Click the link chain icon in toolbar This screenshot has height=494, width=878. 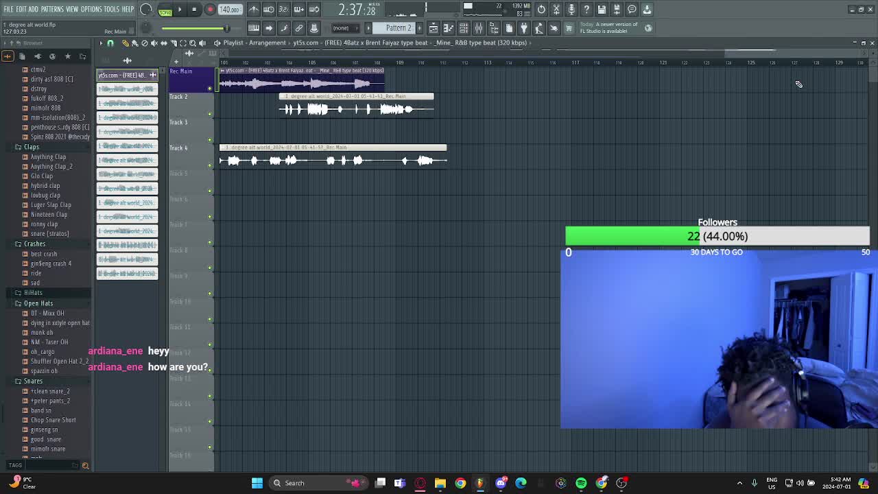pos(299,28)
